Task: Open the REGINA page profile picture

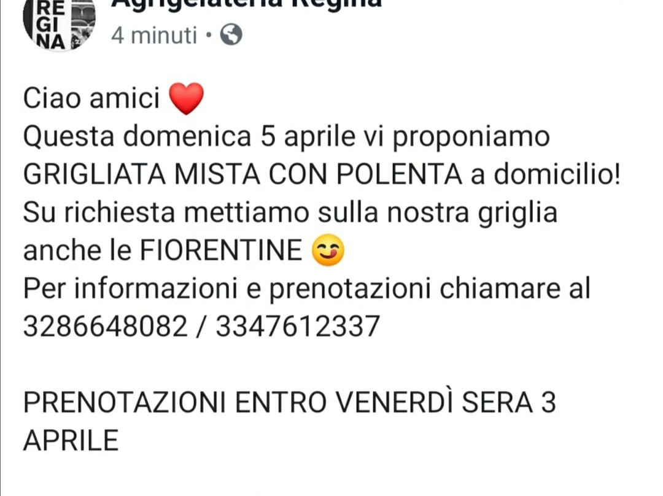Action: coord(59,25)
